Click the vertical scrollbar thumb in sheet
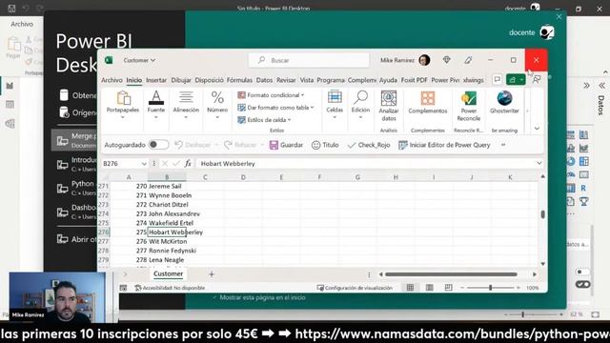610x343 pixels. (x=542, y=214)
